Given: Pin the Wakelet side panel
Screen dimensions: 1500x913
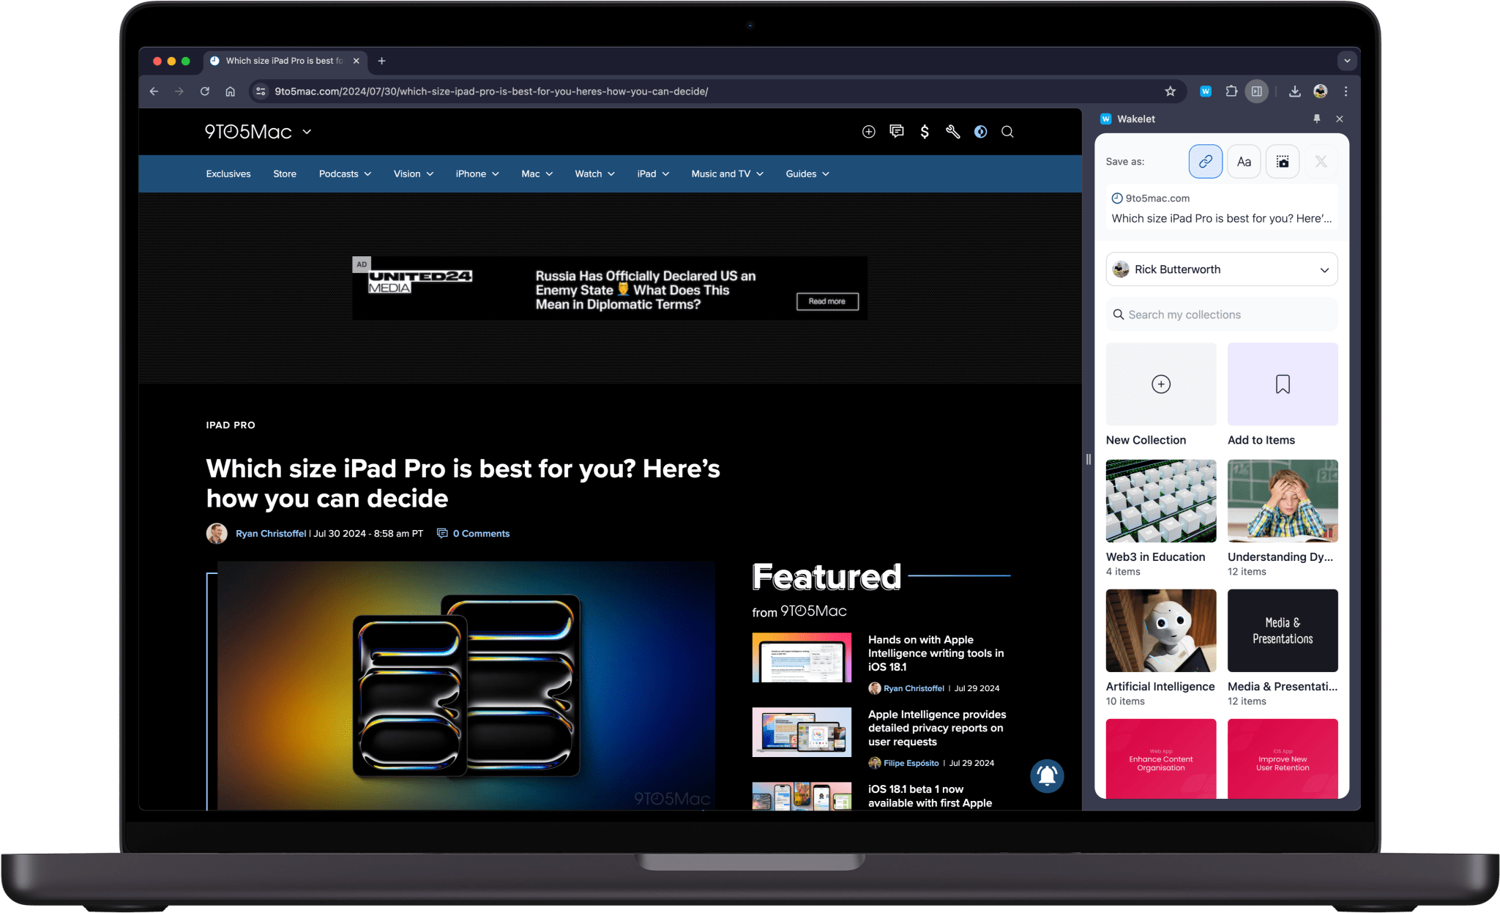Looking at the screenshot, I should 1316,119.
